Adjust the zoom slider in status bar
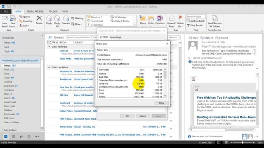264x148 pixels. (243, 143)
